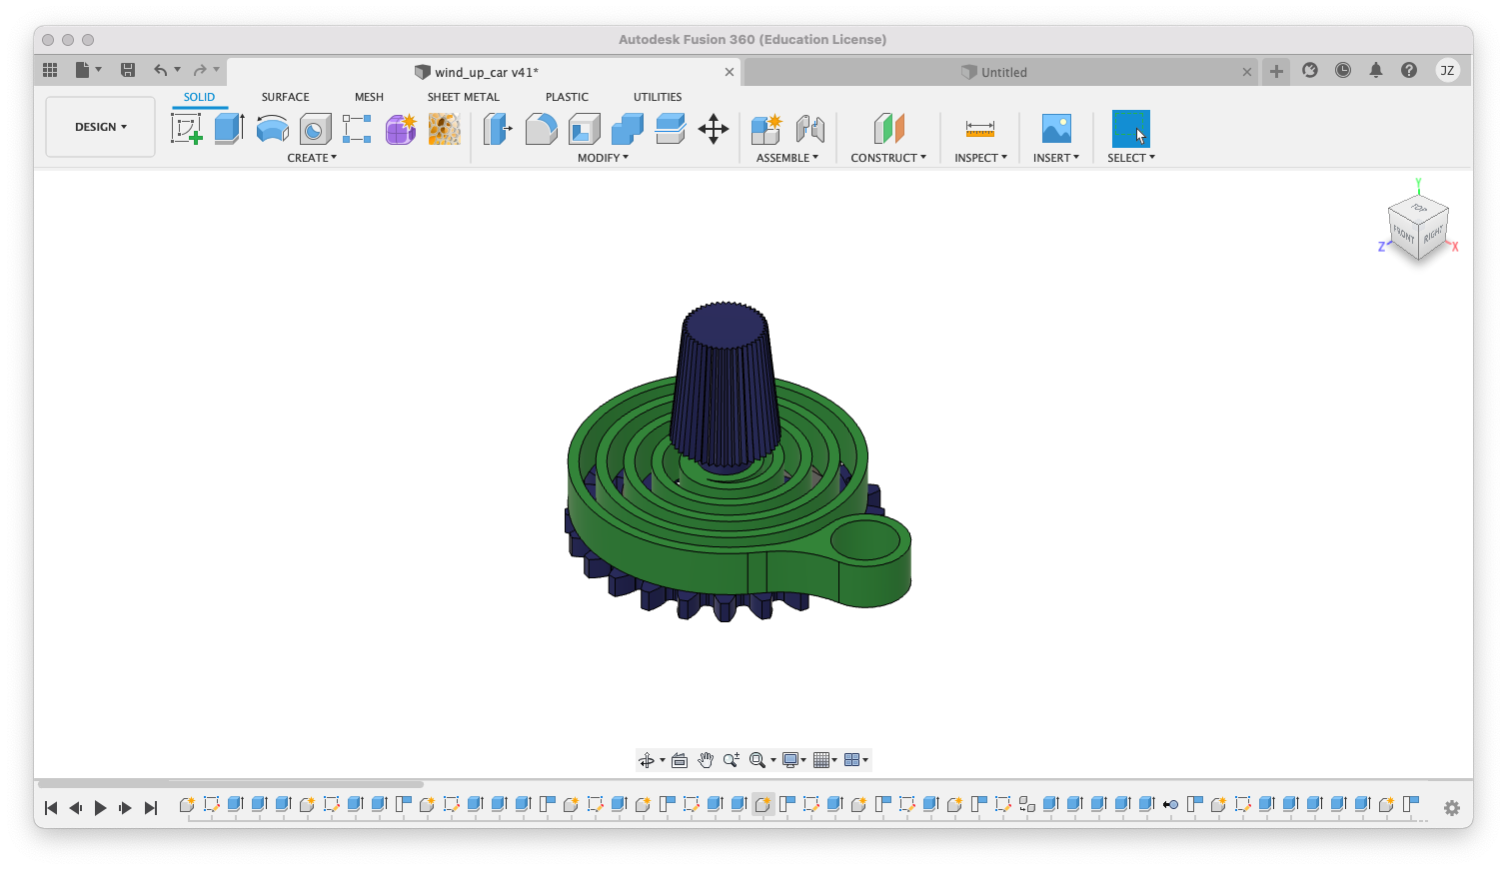Image resolution: width=1507 pixels, height=870 pixels.
Task: Click the golden honeycomb lattice icon
Action: (x=445, y=129)
